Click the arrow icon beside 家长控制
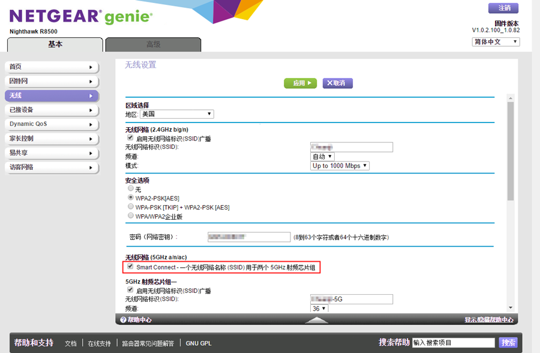This screenshot has height=353, width=540. tap(91, 139)
